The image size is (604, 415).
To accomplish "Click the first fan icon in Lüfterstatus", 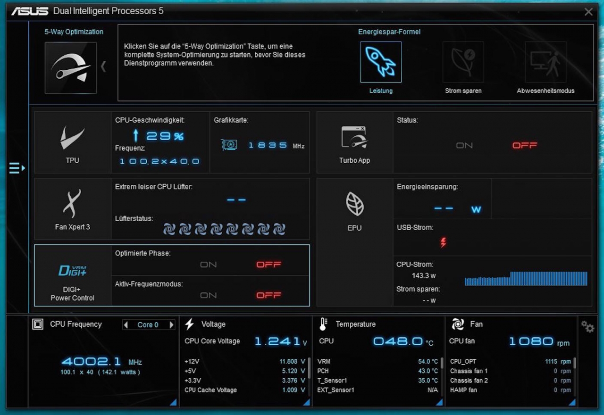I will pos(169,229).
